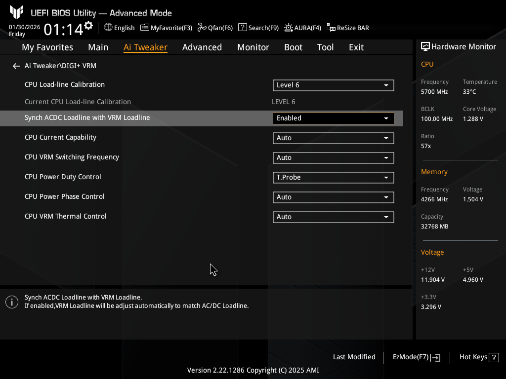Click +12V reading 11.904 V
The height and width of the screenshot is (379, 506).
coord(432,280)
